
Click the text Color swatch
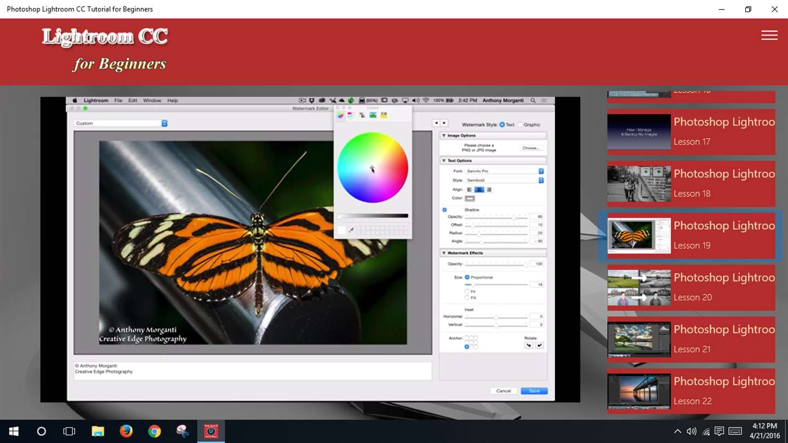click(470, 199)
